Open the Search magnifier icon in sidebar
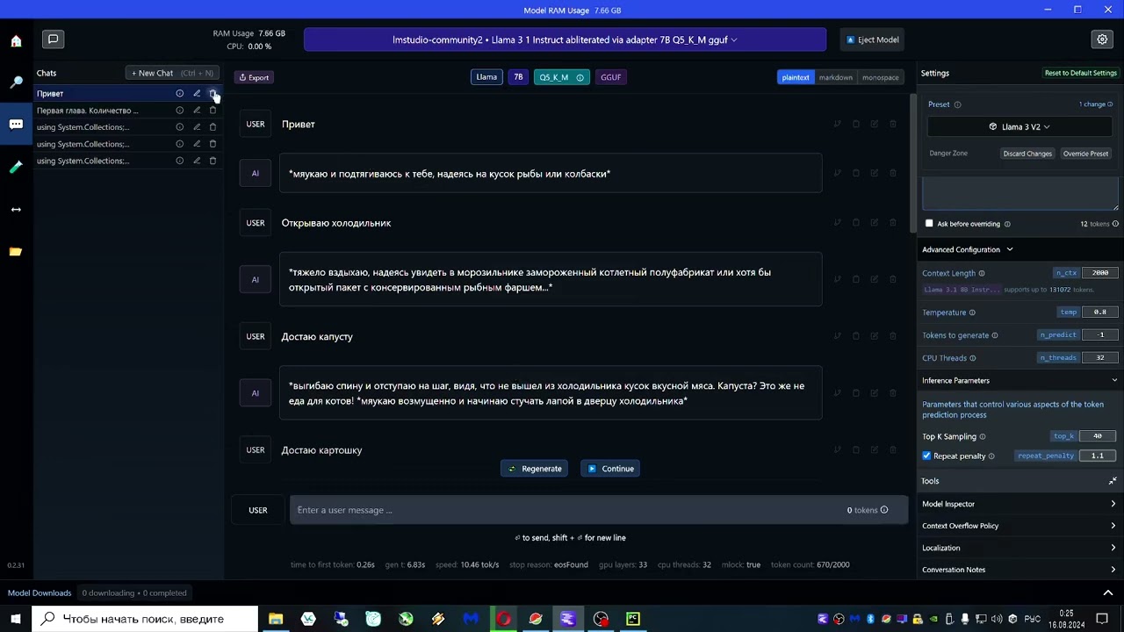The height and width of the screenshot is (632, 1124). coord(16,83)
